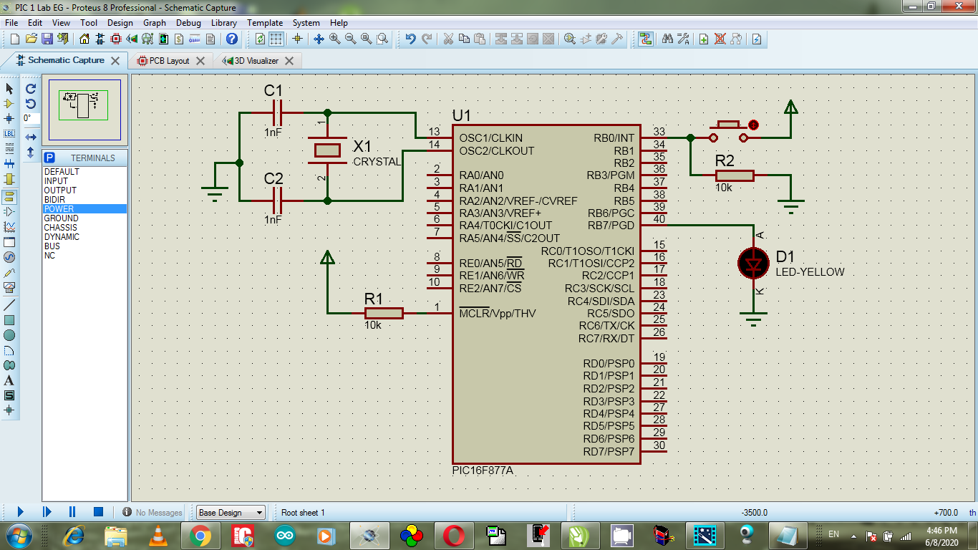Choose Terminals mode tool
This screenshot has height=550, width=978.
(x=9, y=196)
